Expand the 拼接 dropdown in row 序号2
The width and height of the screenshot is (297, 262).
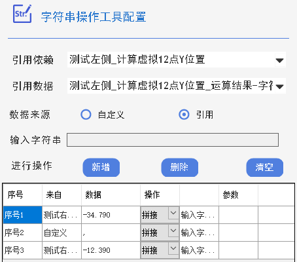(x=173, y=231)
